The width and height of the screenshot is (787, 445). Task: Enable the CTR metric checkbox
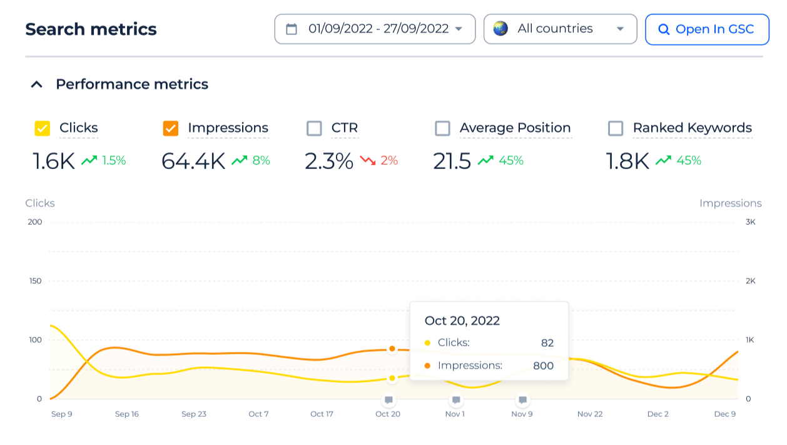[314, 128]
